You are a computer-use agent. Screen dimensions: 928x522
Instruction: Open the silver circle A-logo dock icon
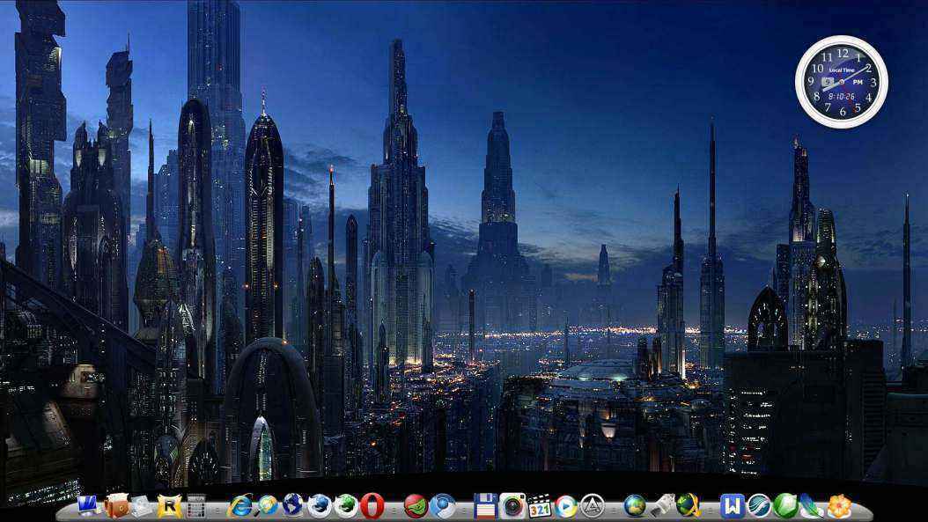592,506
